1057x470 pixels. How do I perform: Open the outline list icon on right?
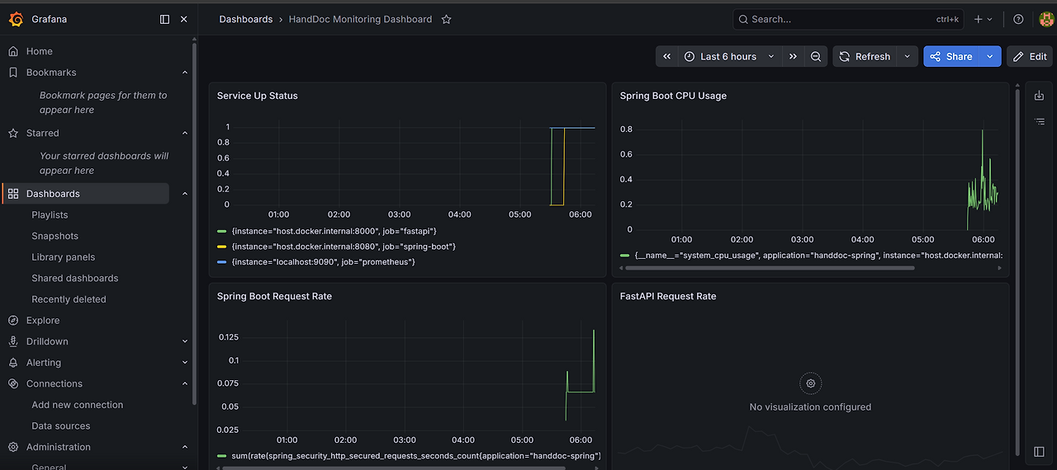pyautogui.click(x=1040, y=121)
